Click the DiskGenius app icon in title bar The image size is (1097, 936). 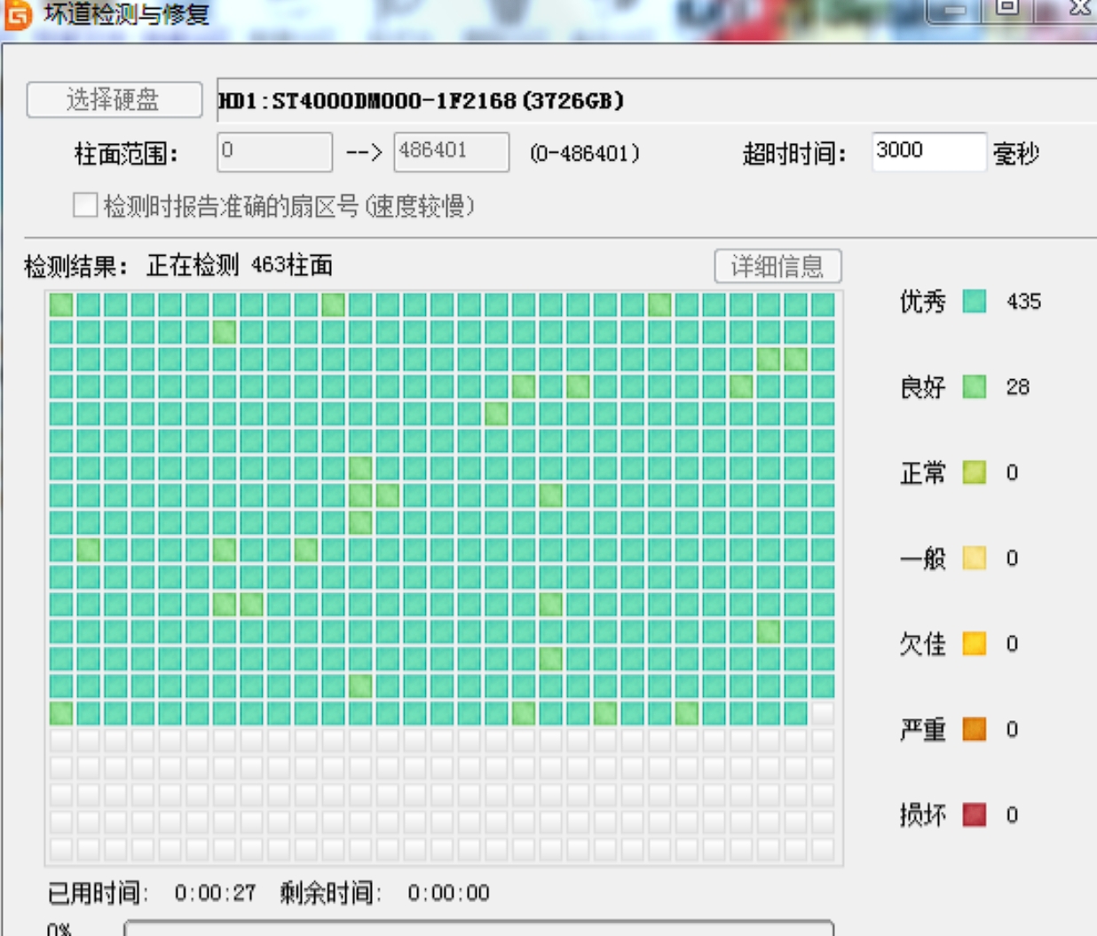(18, 15)
